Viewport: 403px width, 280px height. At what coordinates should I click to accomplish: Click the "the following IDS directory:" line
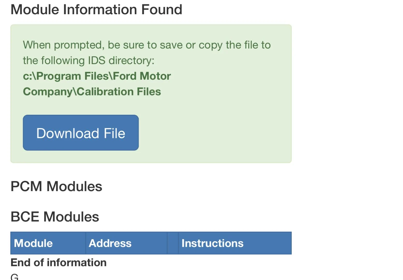(x=89, y=60)
